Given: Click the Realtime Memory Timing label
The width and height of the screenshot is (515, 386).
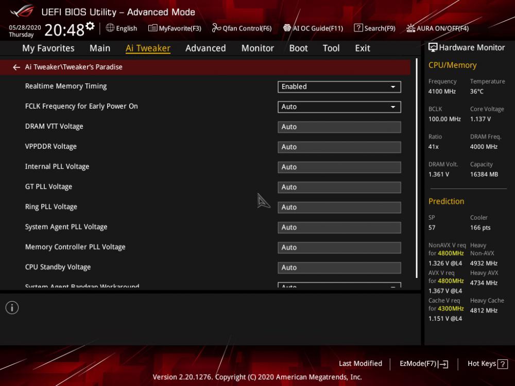Looking at the screenshot, I should (66, 86).
